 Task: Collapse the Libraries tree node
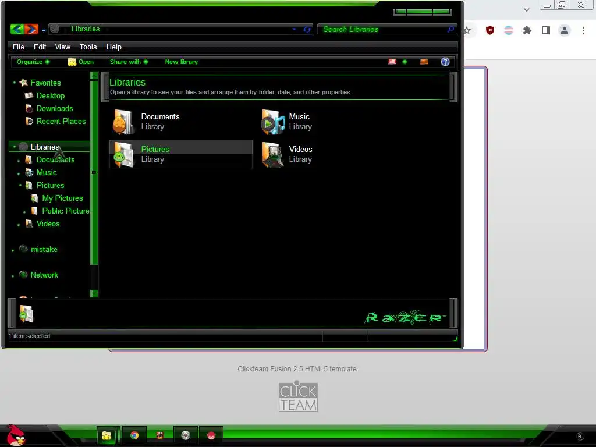pos(15,146)
